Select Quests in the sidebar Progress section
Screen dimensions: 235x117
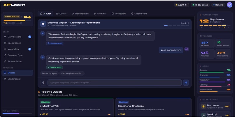(x=17, y=73)
